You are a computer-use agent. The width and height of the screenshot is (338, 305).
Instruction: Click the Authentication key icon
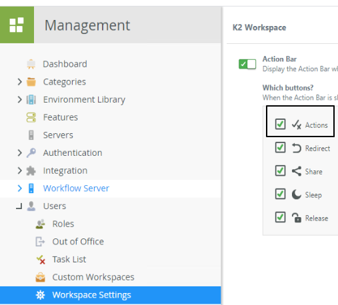(x=31, y=152)
